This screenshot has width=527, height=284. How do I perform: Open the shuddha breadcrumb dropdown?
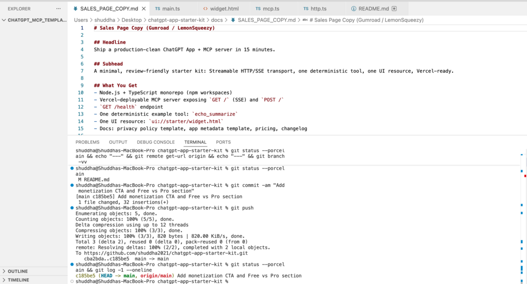pos(104,20)
